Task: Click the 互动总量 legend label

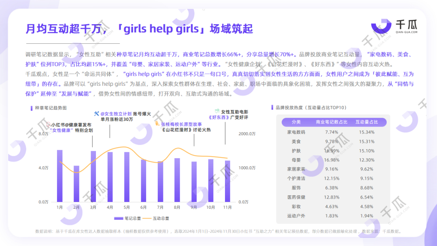Action: pos(161,218)
